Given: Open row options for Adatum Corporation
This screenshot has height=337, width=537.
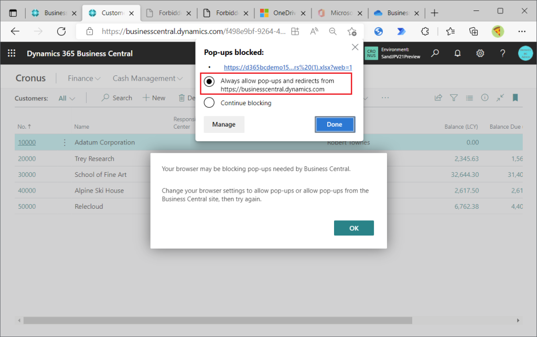Looking at the screenshot, I should click(65, 142).
